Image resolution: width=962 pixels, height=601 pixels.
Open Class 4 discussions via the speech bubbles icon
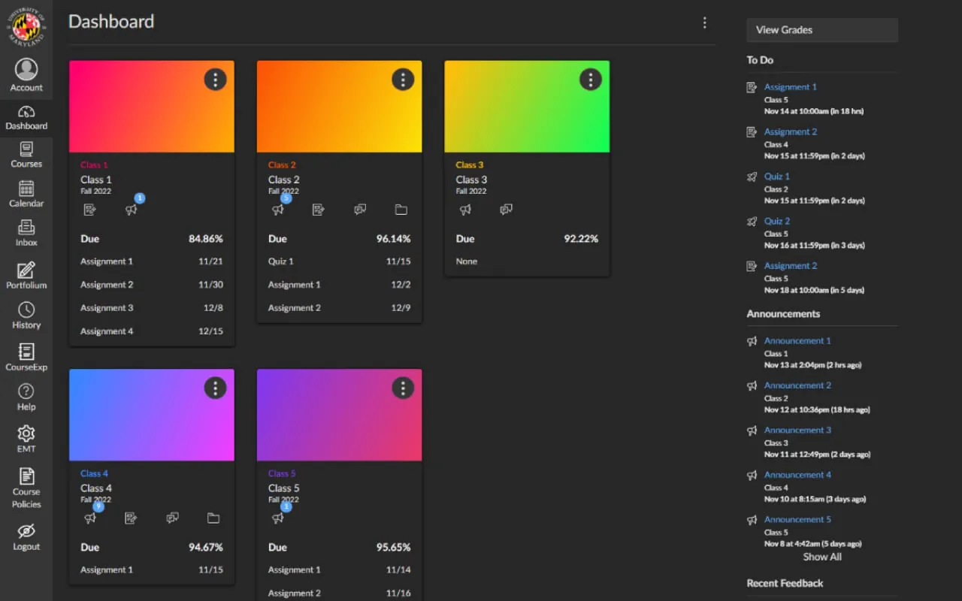coord(172,518)
